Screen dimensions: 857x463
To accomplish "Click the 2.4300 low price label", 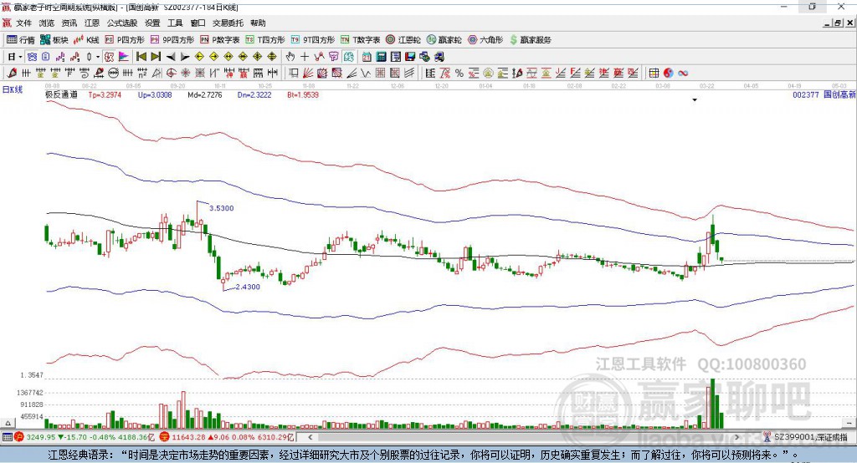I will tap(248, 287).
